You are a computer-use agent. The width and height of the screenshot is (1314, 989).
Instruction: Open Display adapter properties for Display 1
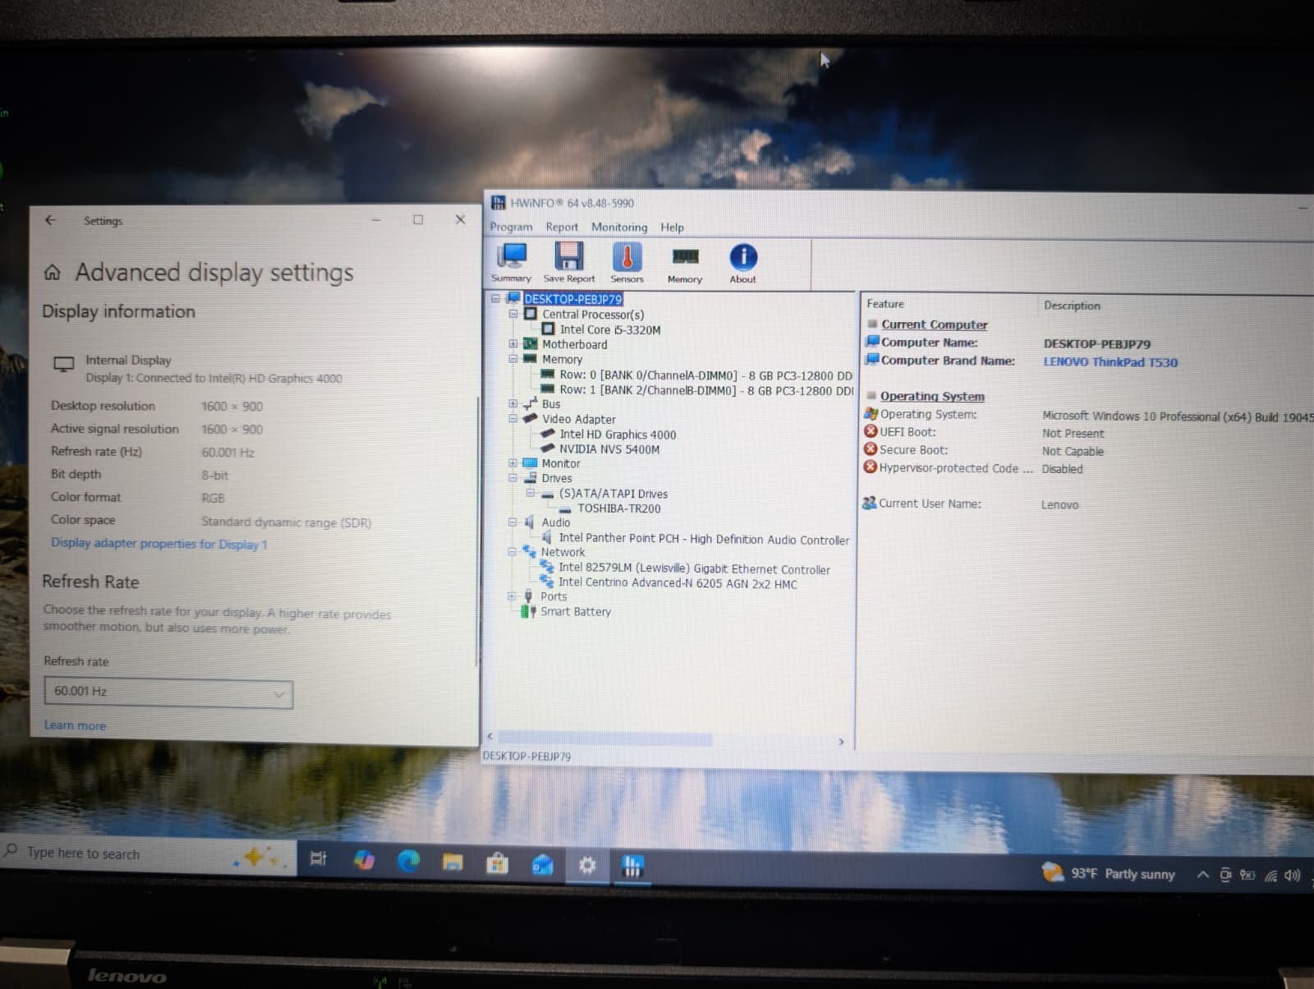tap(159, 544)
